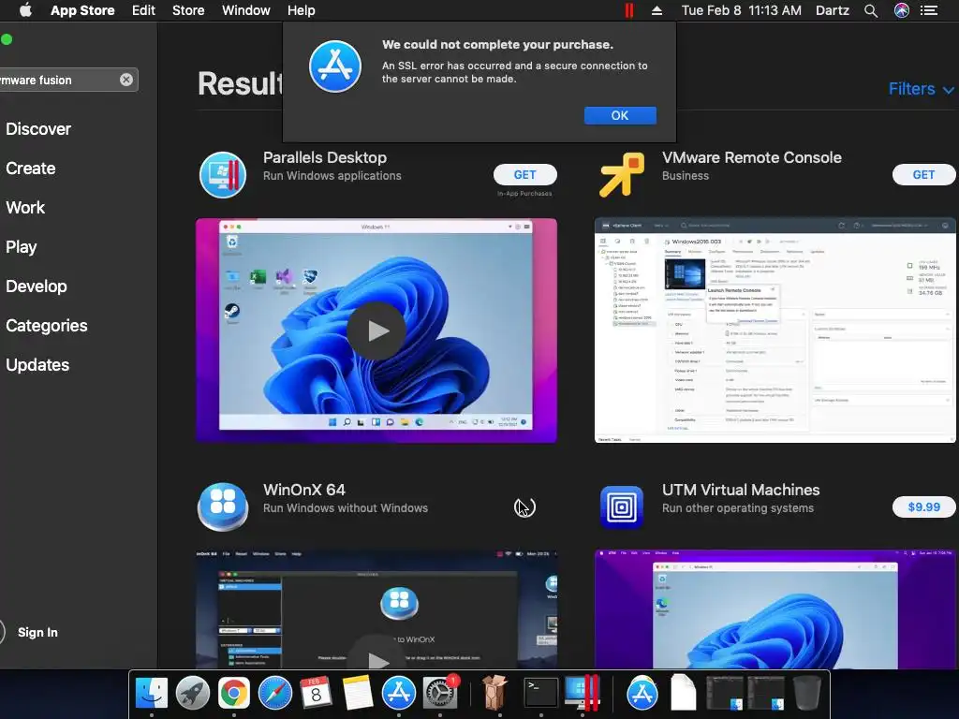
Task: Click the WinOnX 64 app icon
Action: [223, 506]
